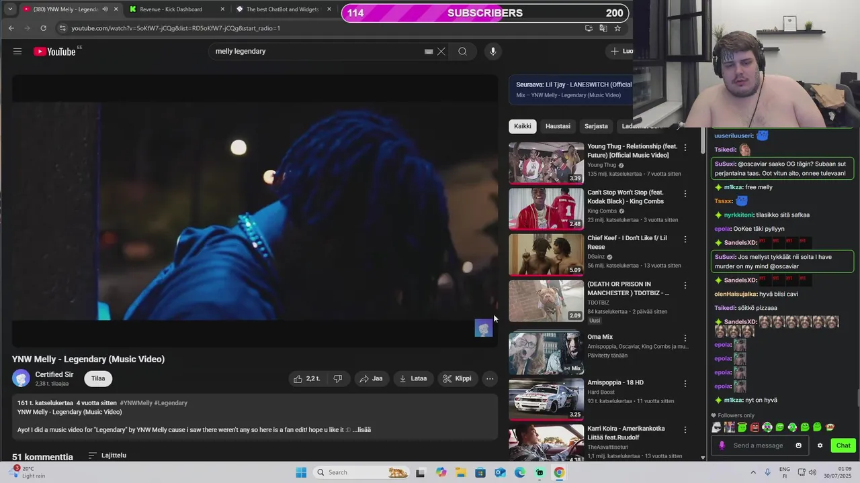
Task: Bookmark this page with the star icon
Action: click(617, 28)
